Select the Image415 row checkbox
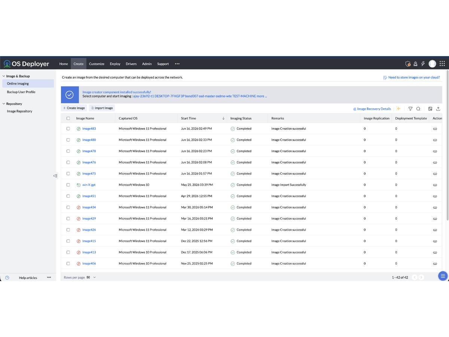449x337 pixels. coord(68,241)
